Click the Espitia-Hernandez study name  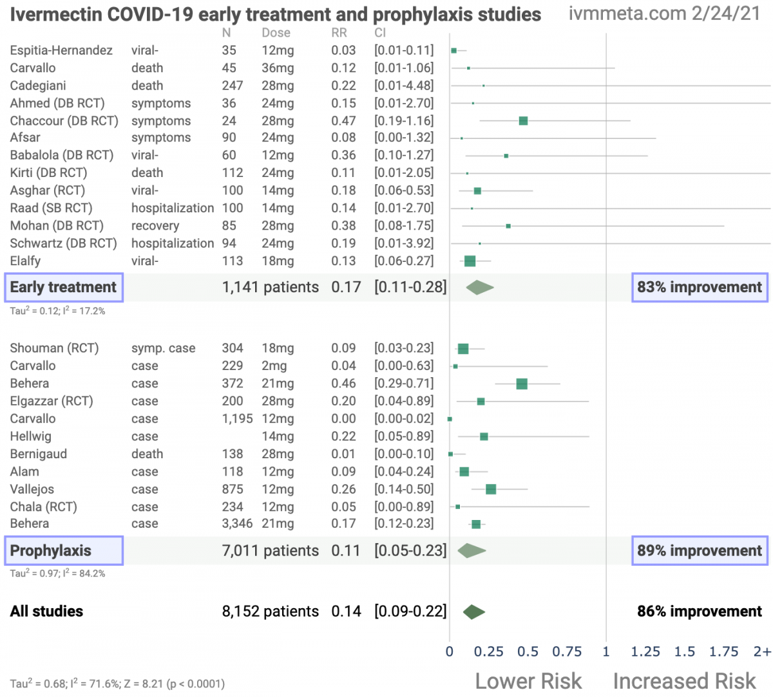click(x=61, y=50)
